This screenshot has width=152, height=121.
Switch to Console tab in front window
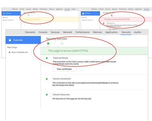[43, 32]
